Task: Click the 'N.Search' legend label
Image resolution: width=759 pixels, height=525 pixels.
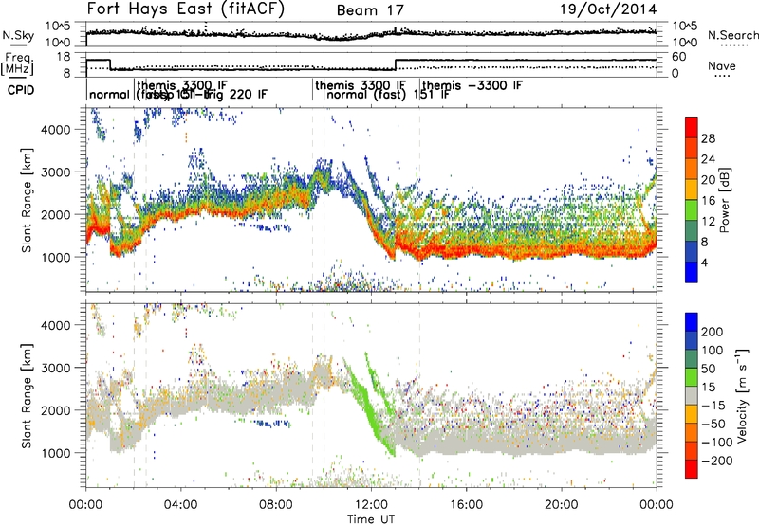Action: coord(732,35)
